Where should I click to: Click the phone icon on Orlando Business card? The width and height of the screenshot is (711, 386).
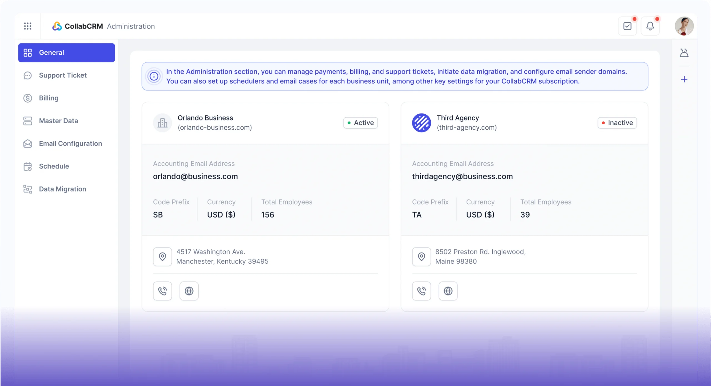coord(162,291)
